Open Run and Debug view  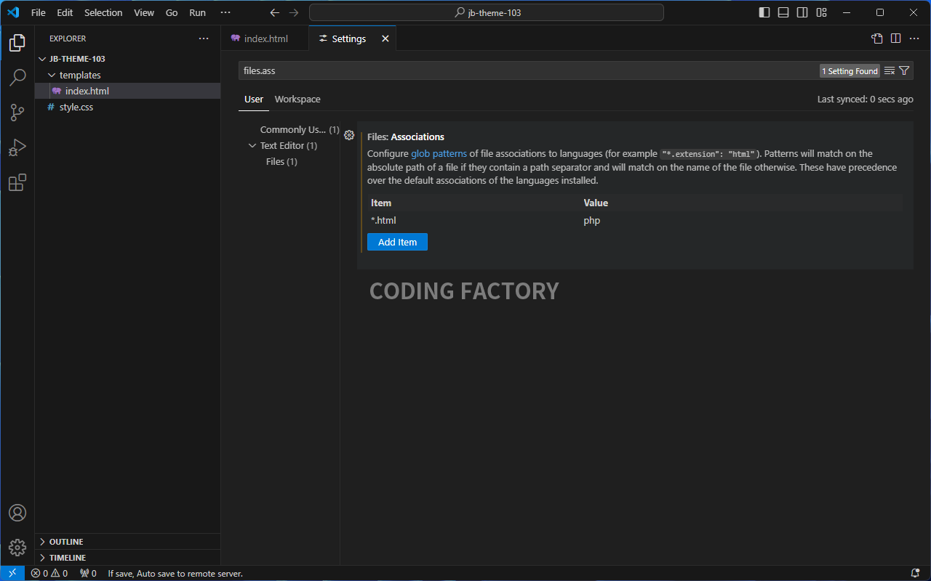17,147
